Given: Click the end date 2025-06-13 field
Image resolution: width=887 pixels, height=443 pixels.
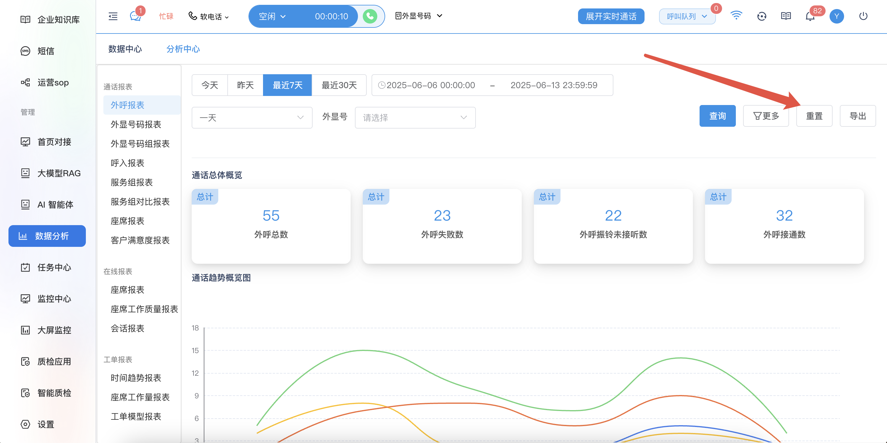Looking at the screenshot, I should (x=554, y=85).
